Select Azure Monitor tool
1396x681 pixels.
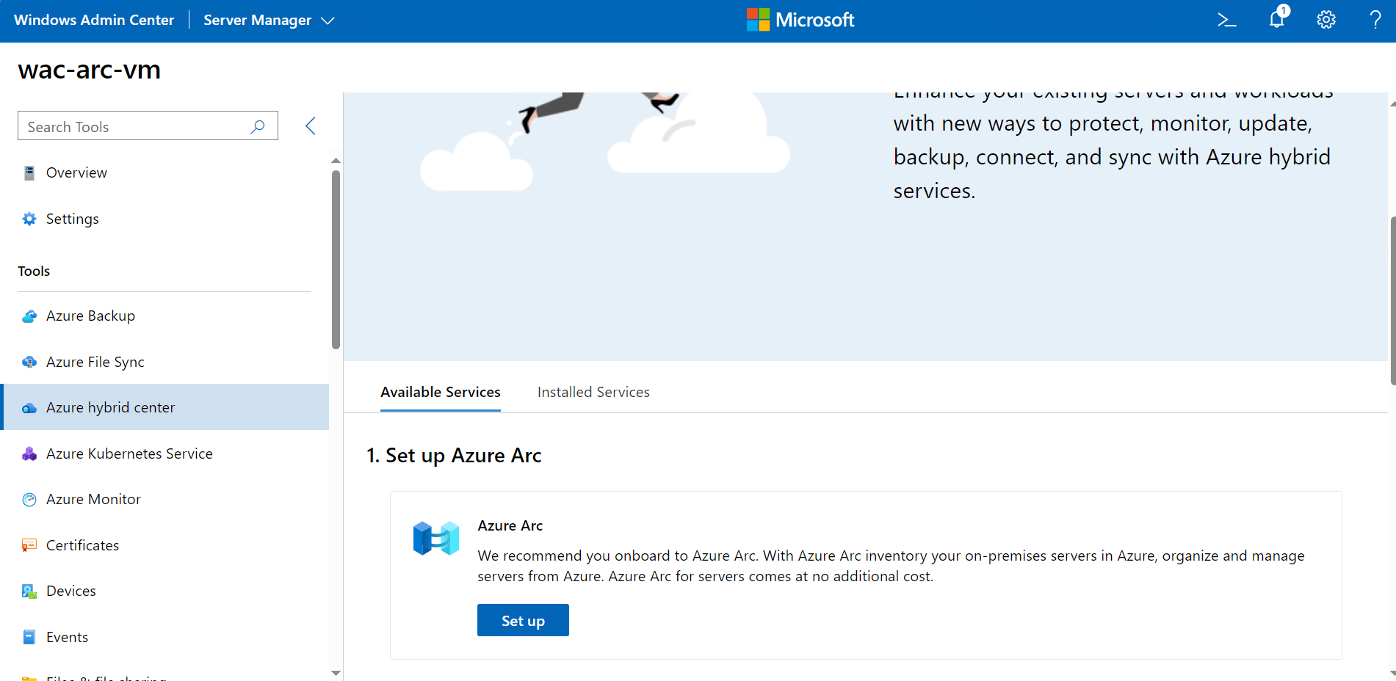166,499
